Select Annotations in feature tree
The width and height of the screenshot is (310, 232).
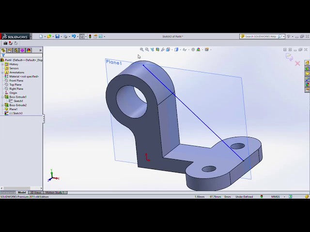[15, 72]
